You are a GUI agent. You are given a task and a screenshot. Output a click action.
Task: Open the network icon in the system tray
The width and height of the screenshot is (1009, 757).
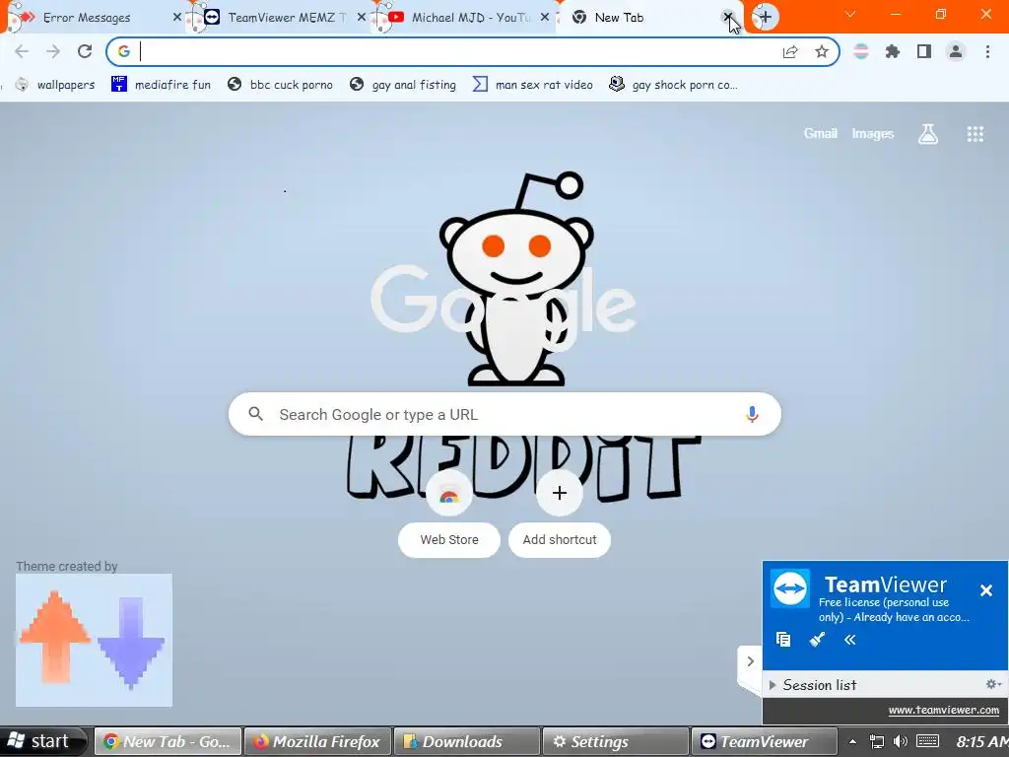click(x=876, y=741)
